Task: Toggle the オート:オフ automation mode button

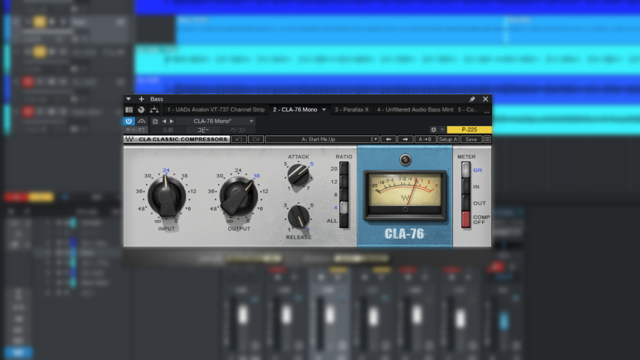Action: tap(134, 129)
